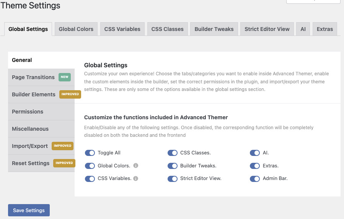
Task: Click the Global Settings section heading
Action: 106,65
